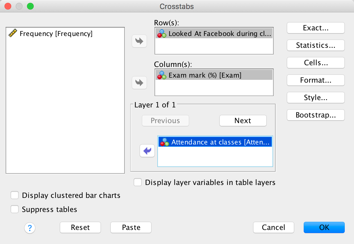Click the green macOS zoom window button

30,6
